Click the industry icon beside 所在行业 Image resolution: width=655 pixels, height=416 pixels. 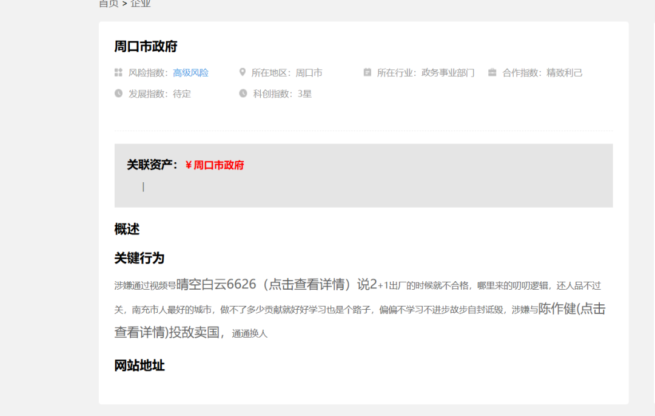tap(367, 72)
